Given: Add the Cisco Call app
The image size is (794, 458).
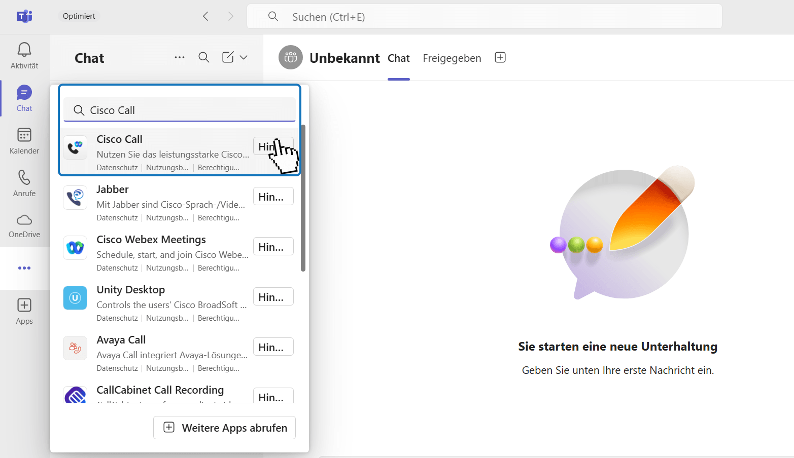Looking at the screenshot, I should point(273,146).
